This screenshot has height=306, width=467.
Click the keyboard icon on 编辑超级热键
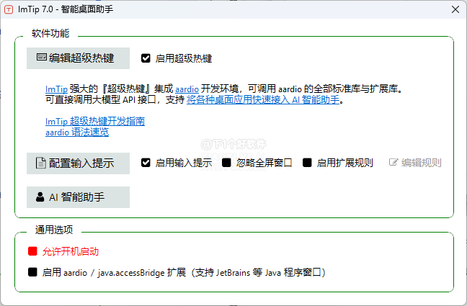(41, 58)
